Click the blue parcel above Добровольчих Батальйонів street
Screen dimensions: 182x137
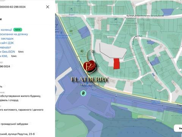point(168,12)
